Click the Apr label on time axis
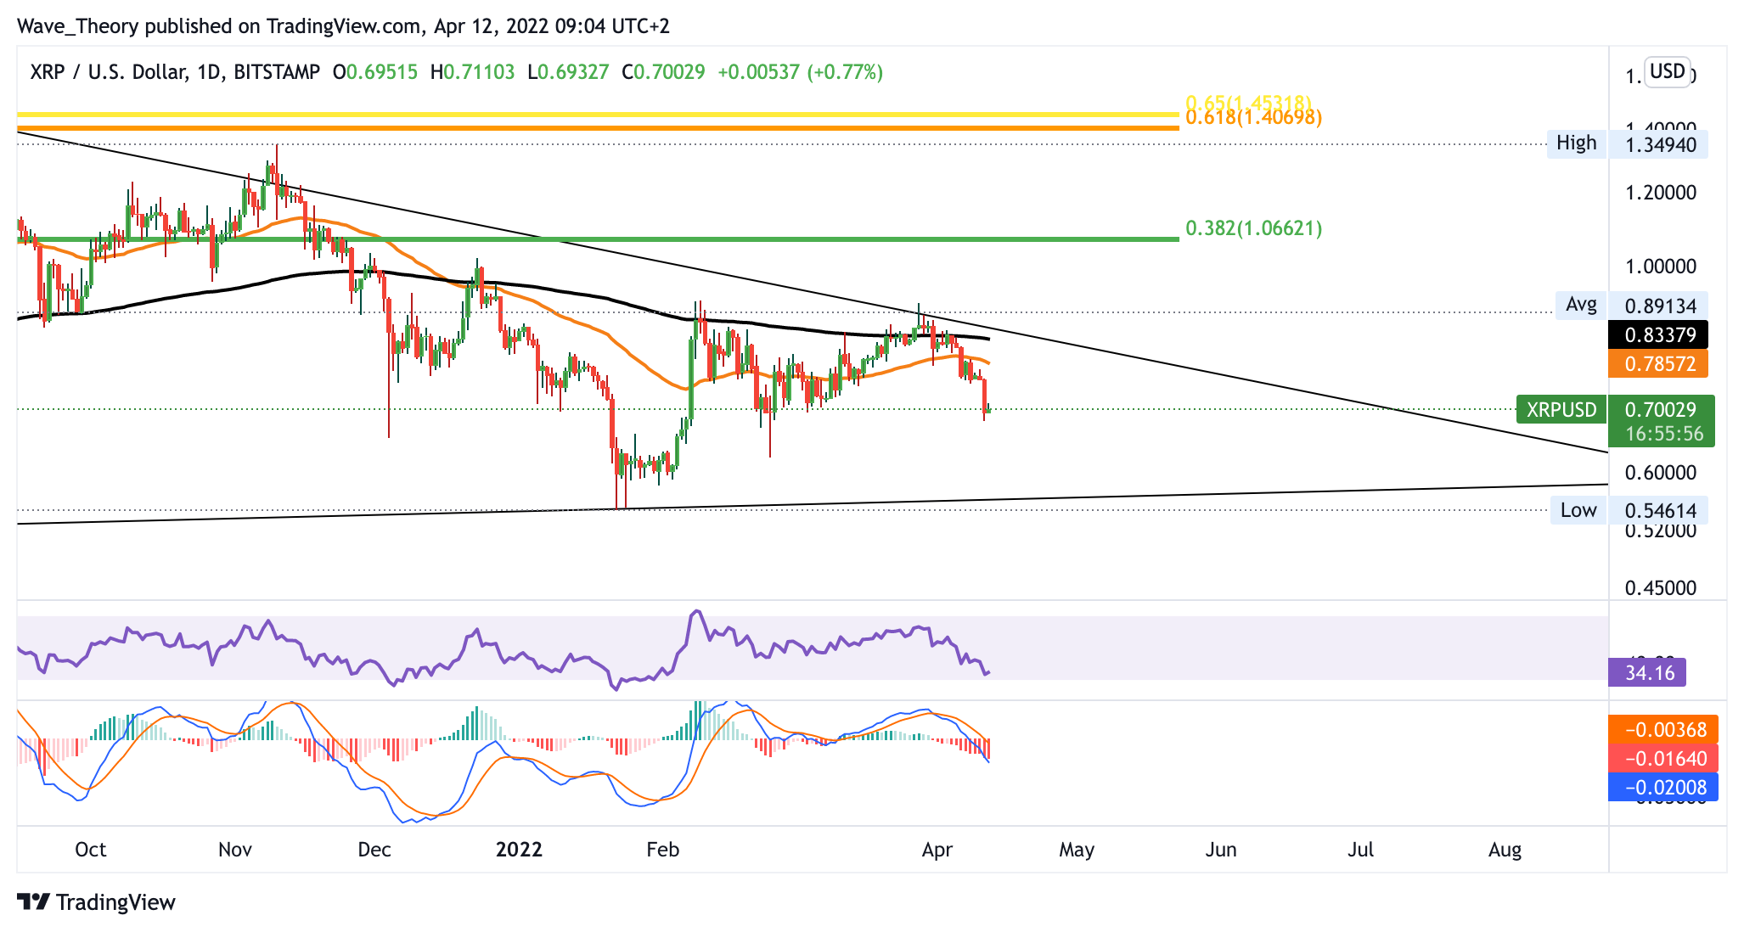This screenshot has width=1744, height=932. pyautogui.click(x=937, y=850)
